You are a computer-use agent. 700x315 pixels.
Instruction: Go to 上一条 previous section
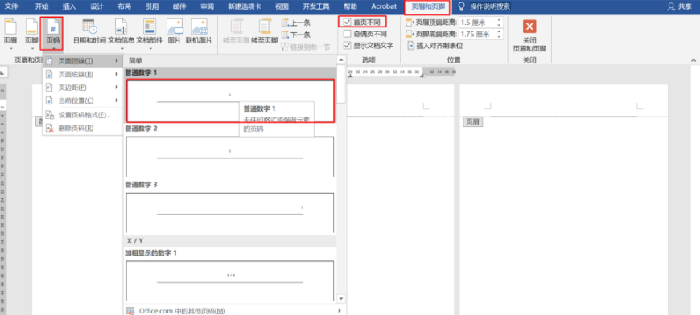tap(296, 22)
